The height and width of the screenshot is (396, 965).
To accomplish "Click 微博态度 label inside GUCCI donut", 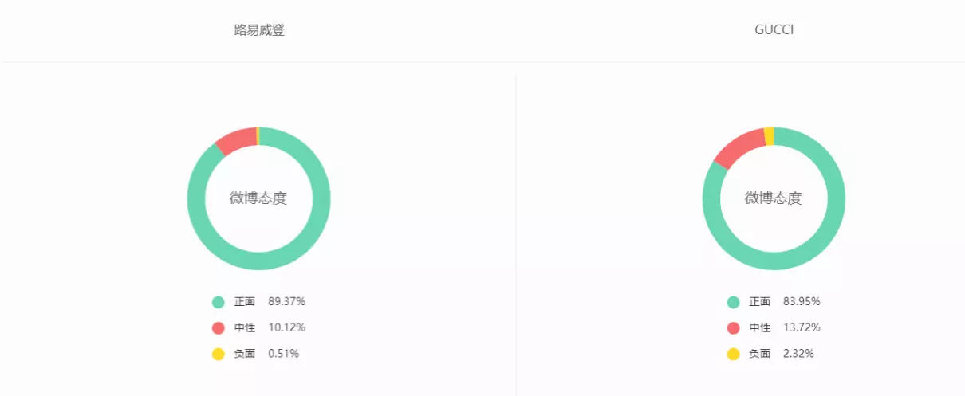I will pyautogui.click(x=774, y=198).
